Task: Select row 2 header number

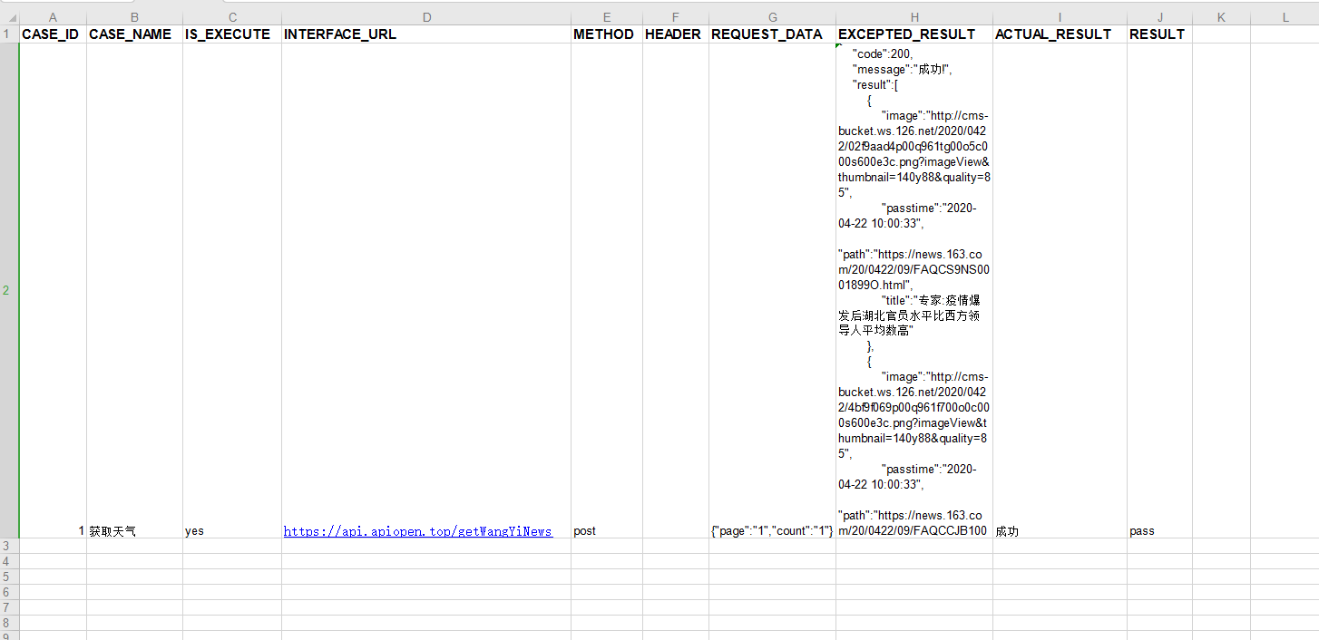Action: tap(9, 290)
